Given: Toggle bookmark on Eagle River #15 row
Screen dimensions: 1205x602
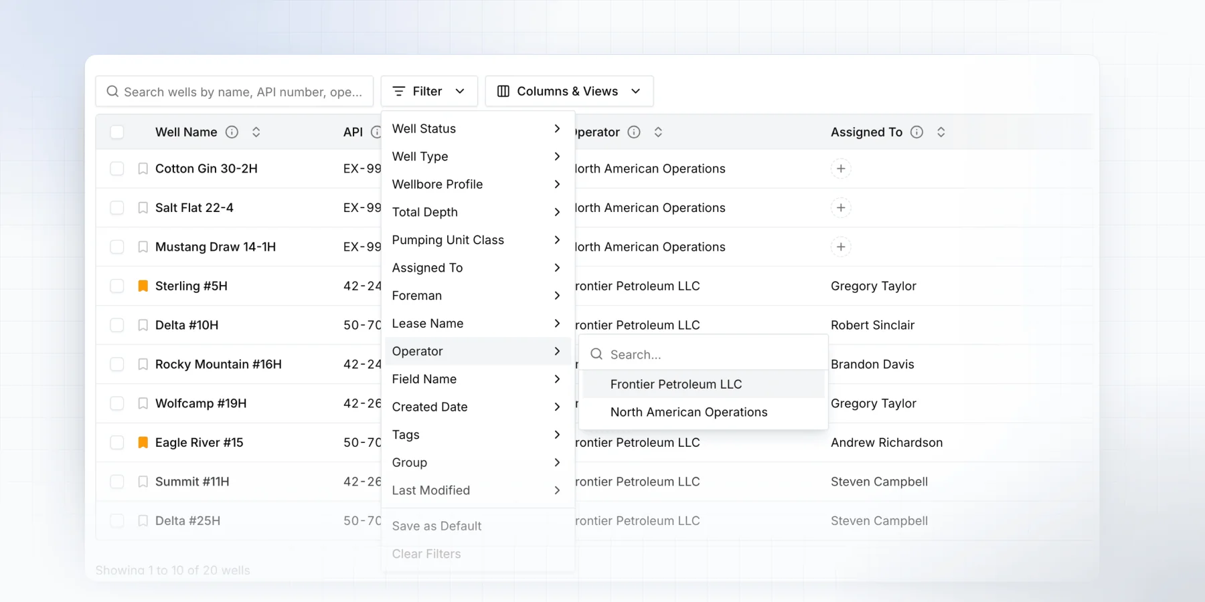Looking at the screenshot, I should pyautogui.click(x=143, y=443).
